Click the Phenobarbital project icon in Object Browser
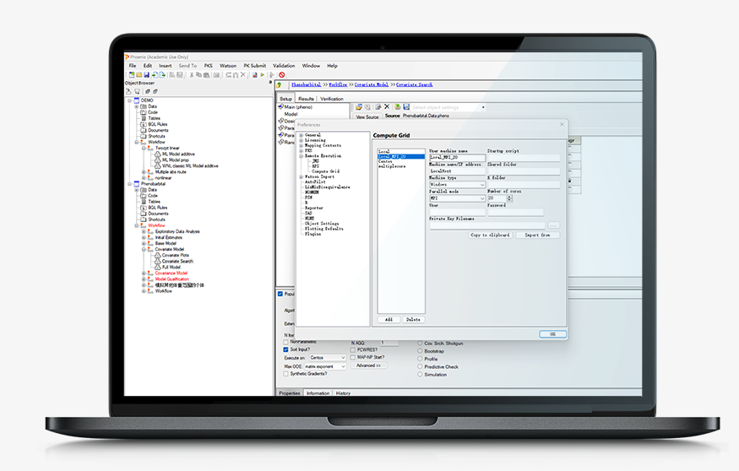The image size is (739, 471). (x=136, y=183)
